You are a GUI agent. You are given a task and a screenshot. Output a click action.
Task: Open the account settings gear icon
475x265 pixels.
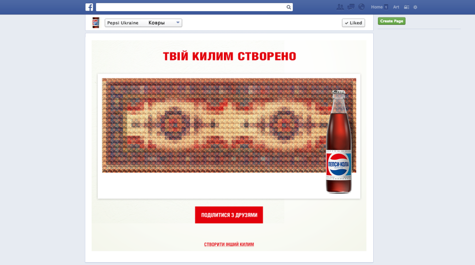415,7
